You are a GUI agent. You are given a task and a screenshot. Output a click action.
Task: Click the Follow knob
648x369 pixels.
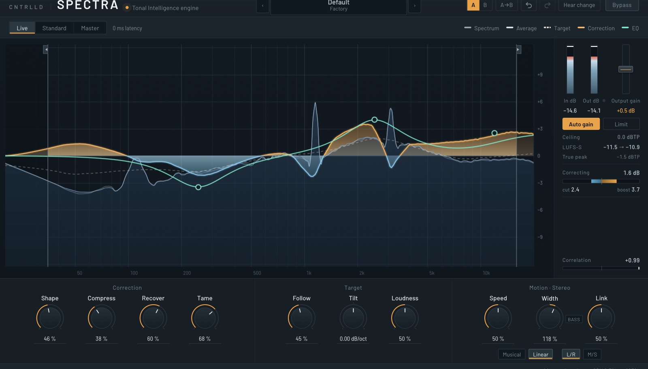[302, 318]
